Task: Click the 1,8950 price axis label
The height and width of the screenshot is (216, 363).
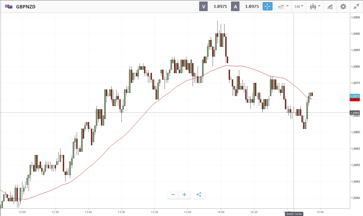Action: coord(356,165)
